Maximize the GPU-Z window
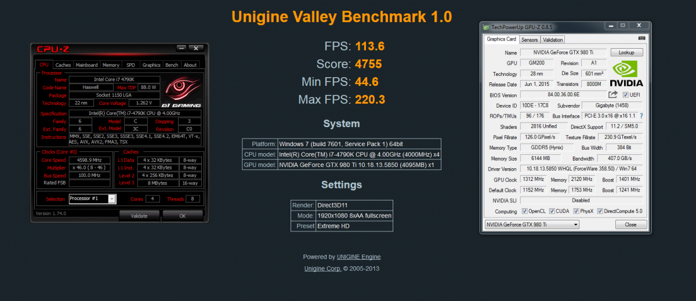Image resolution: width=696 pixels, height=301 pixels. tap(622, 26)
